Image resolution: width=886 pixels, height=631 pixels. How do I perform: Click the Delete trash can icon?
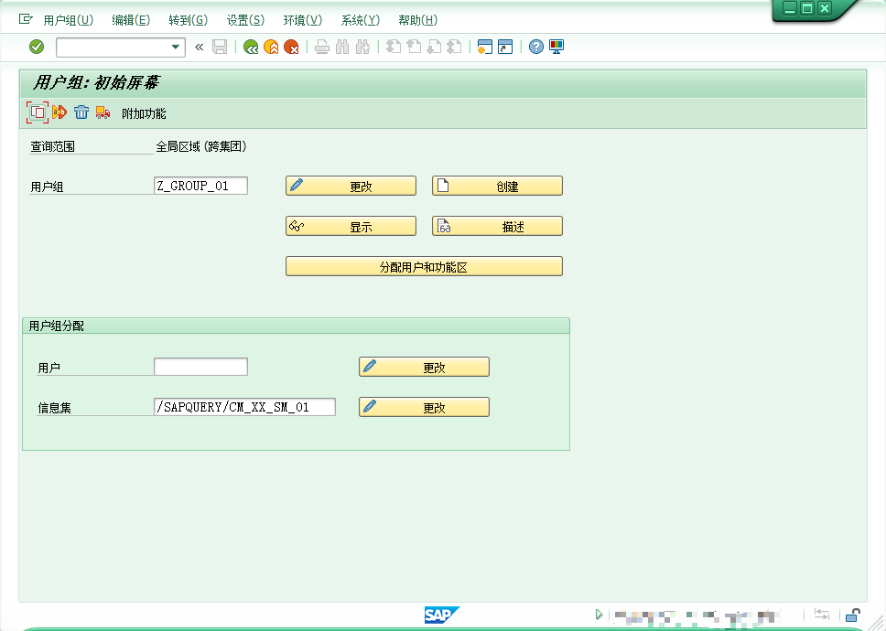81,112
